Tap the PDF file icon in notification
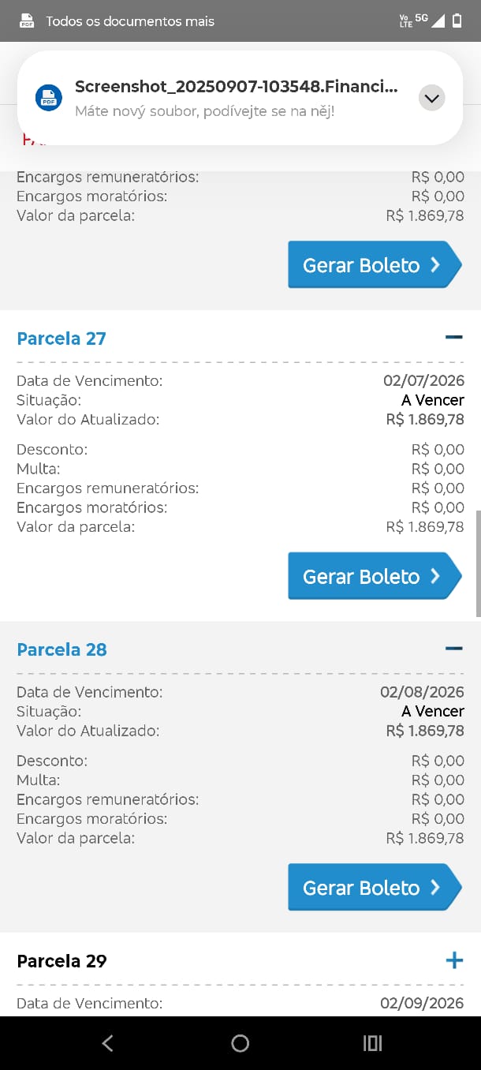This screenshot has width=481, height=1070. [48, 98]
